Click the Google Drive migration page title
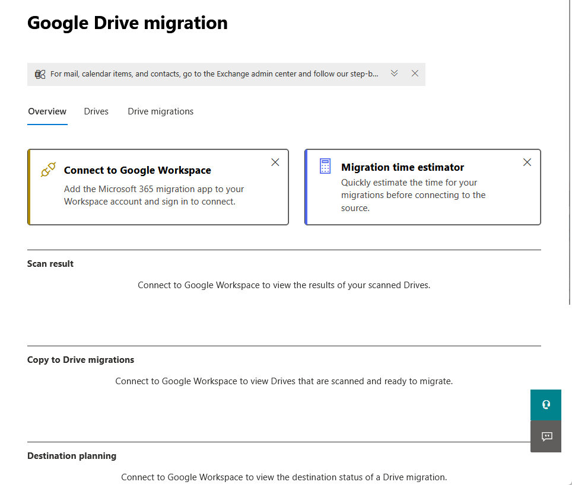Screen dimensions: 572x485 pyautogui.click(x=128, y=23)
